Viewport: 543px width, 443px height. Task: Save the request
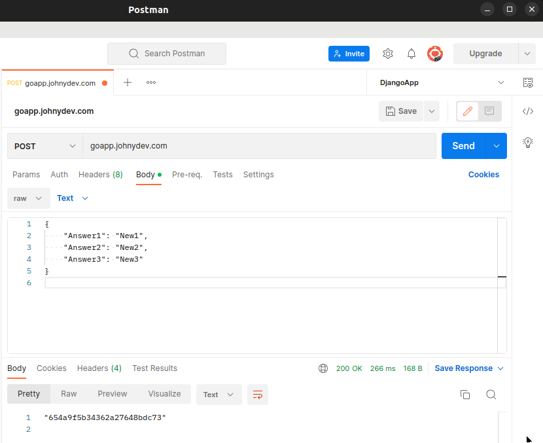pos(401,111)
